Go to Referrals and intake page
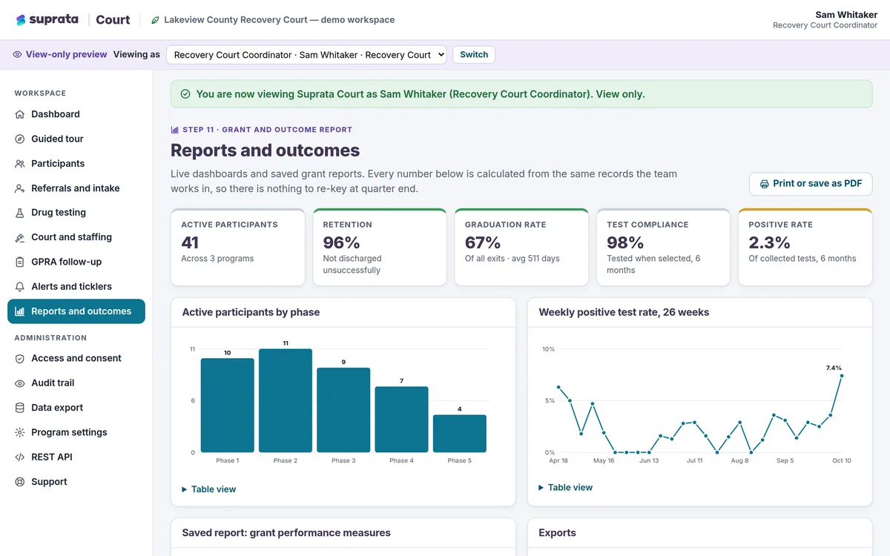This screenshot has height=556, width=890. [x=76, y=188]
